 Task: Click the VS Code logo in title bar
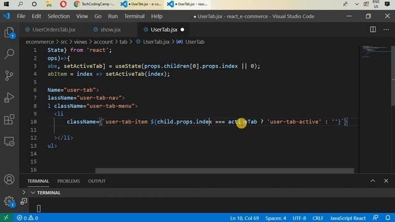[x=6, y=16]
